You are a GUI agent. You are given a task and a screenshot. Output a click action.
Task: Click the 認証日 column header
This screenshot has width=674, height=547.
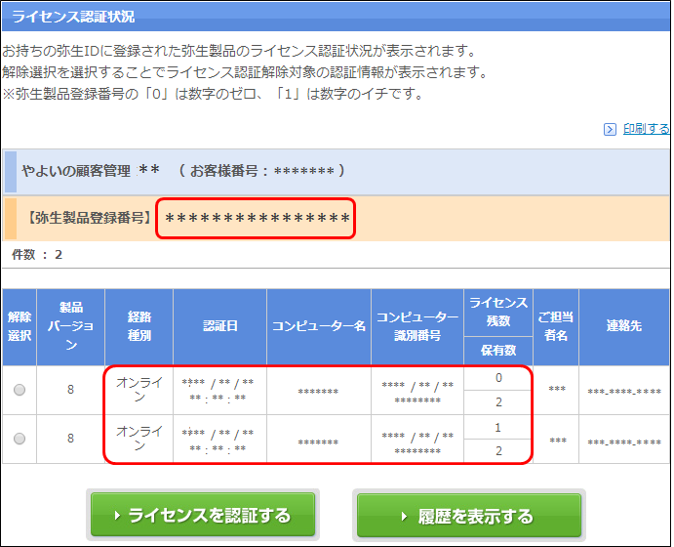220,326
